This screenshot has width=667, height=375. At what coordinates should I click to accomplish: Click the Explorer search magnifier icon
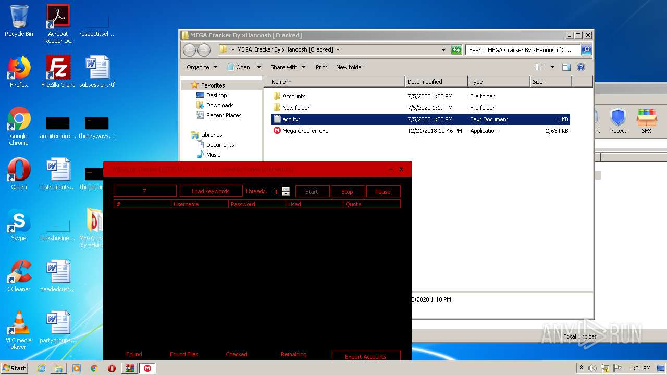tap(586, 50)
